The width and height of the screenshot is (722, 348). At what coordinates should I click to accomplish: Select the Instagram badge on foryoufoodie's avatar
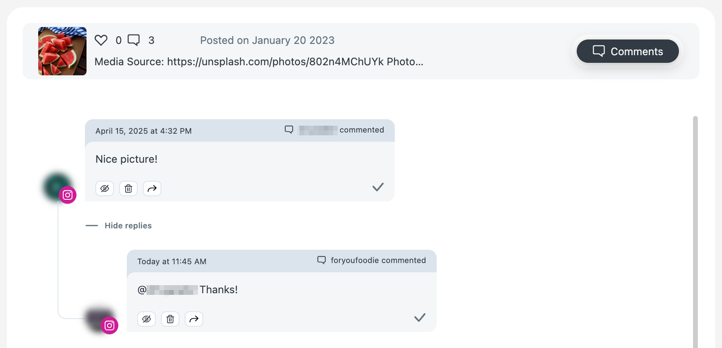109,325
